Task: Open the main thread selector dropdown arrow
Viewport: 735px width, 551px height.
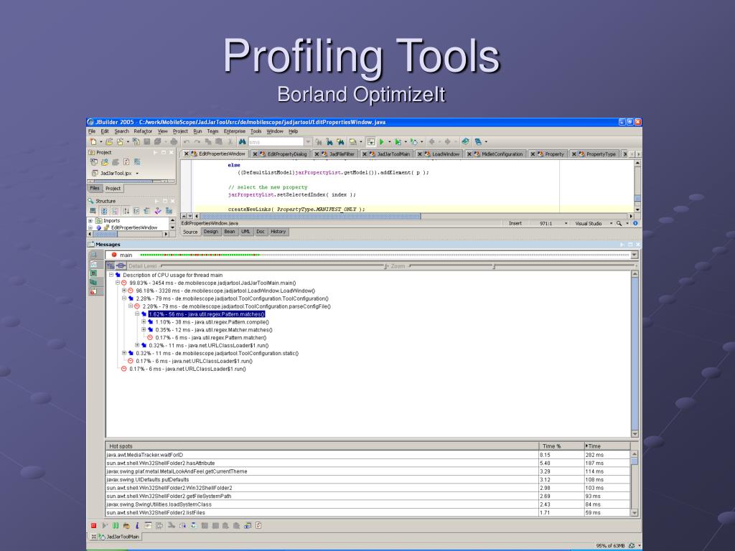Action: (635, 255)
